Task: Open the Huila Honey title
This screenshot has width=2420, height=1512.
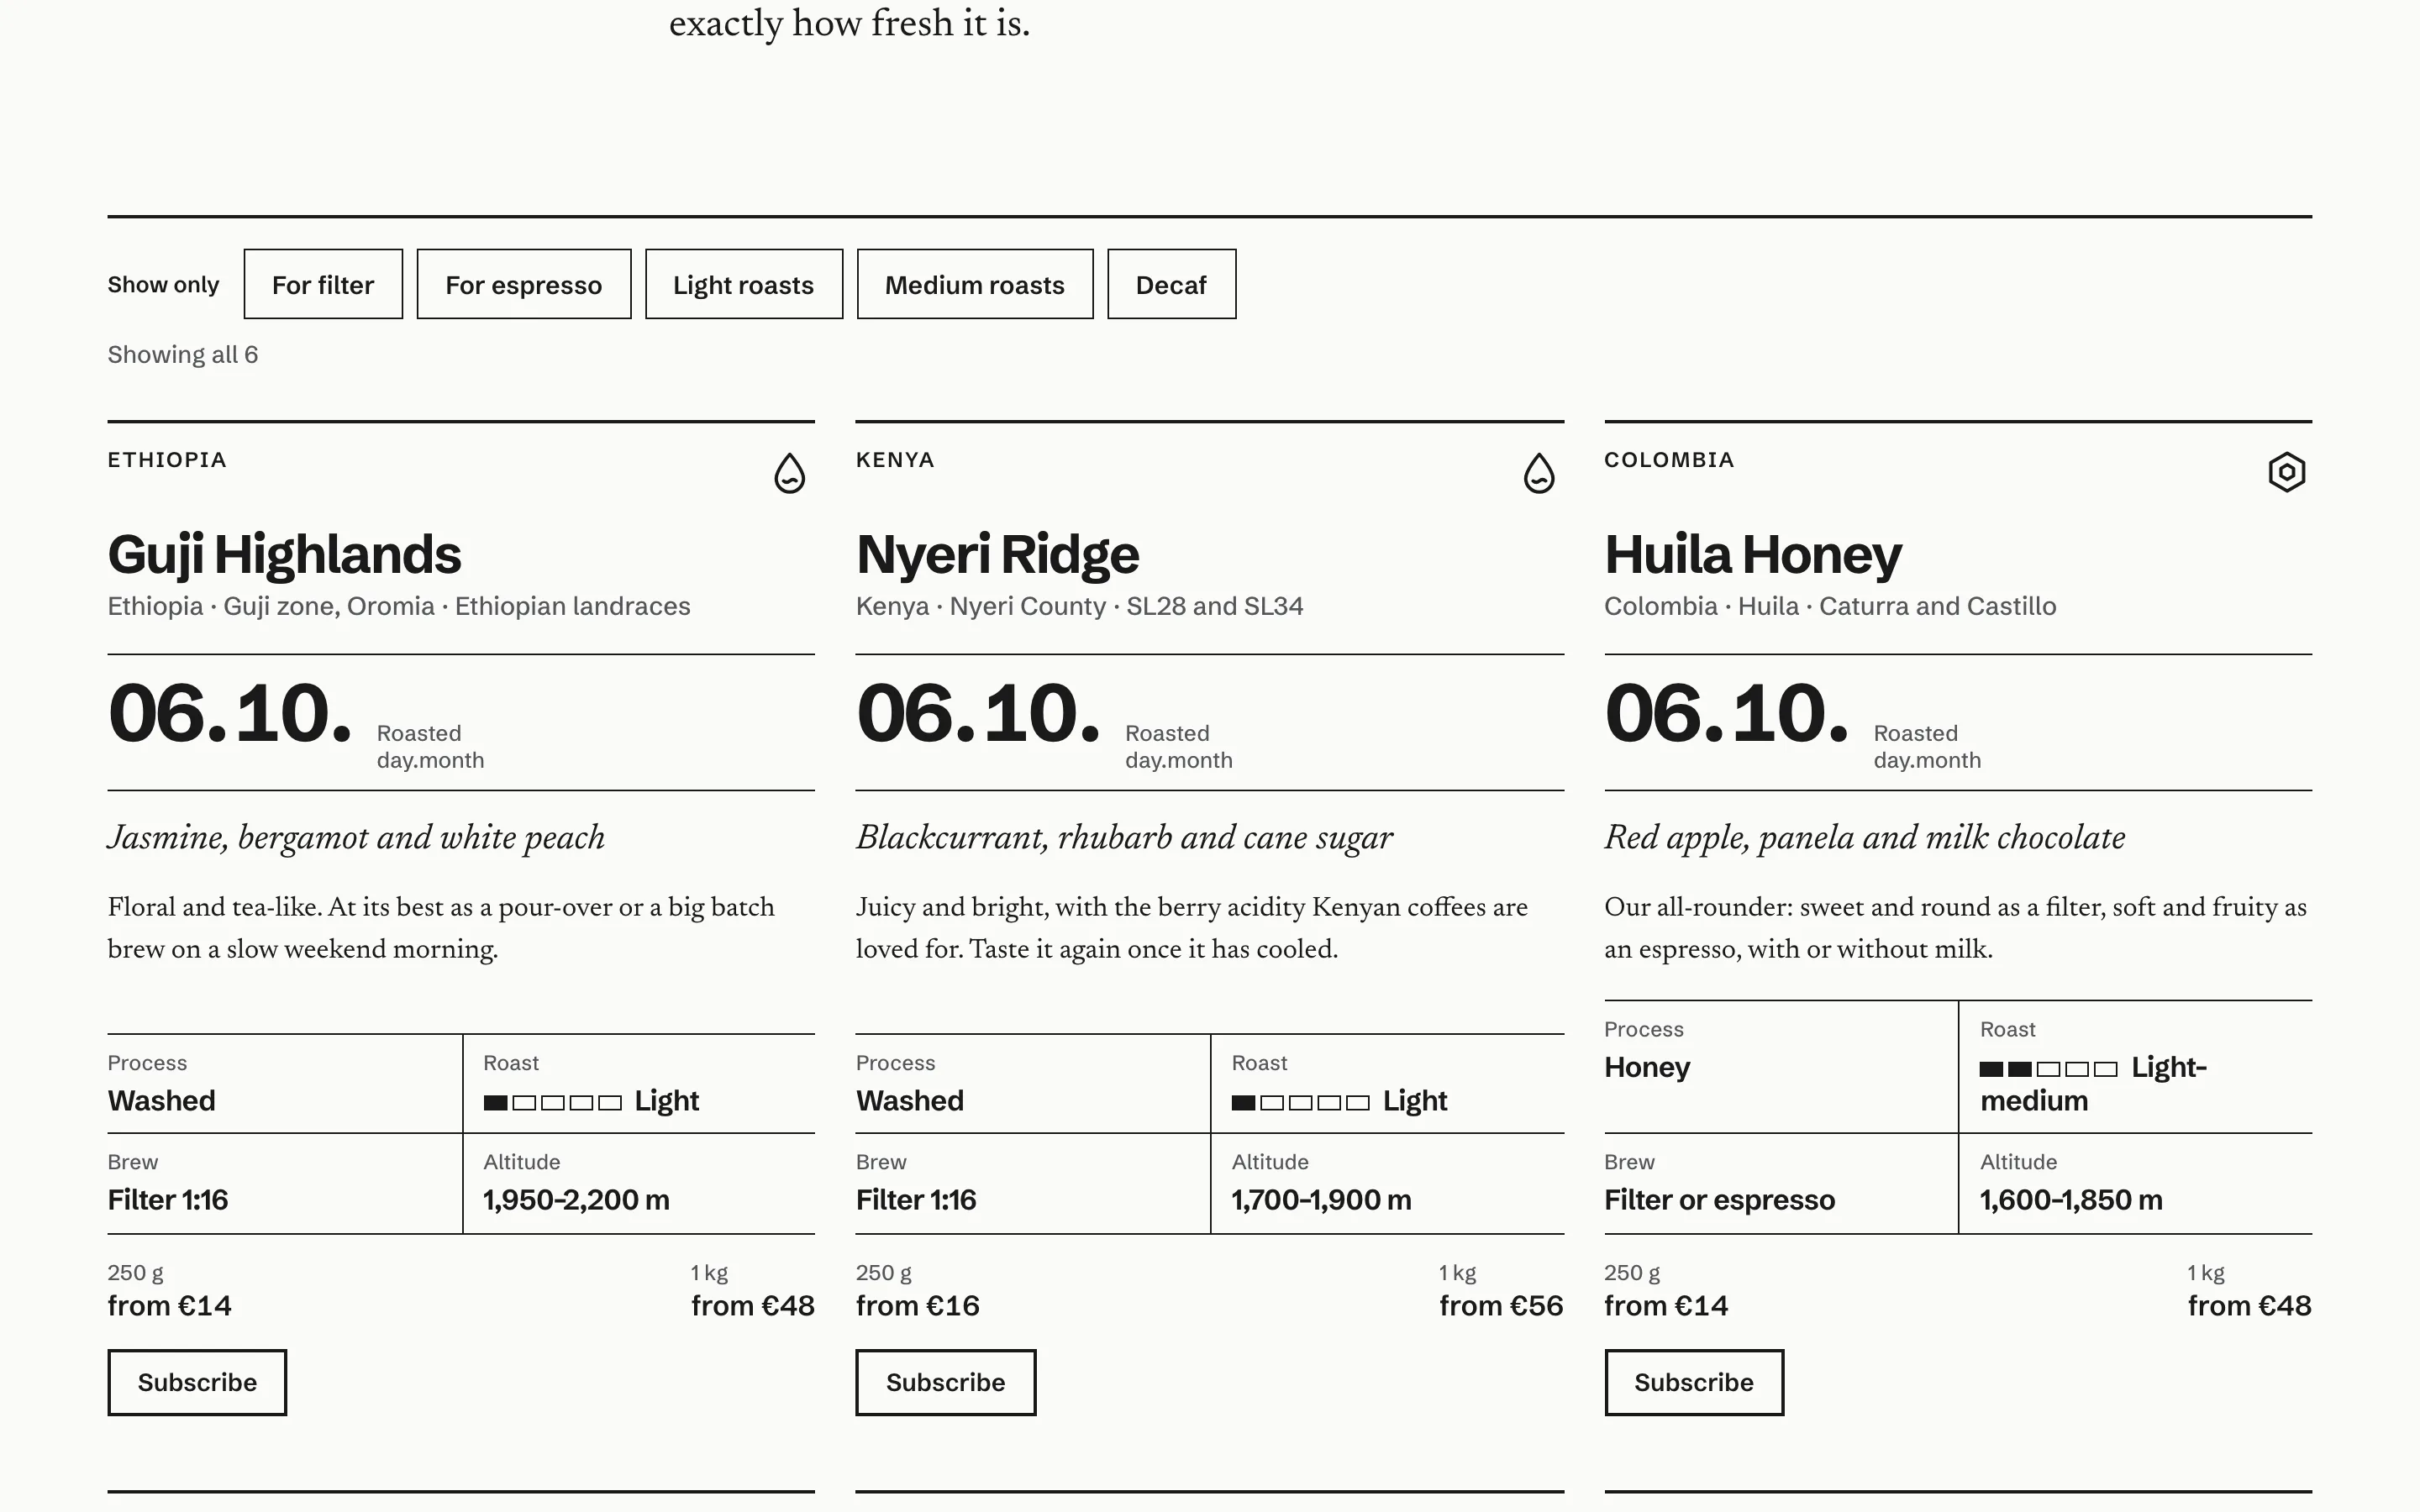Action: coord(1753,555)
